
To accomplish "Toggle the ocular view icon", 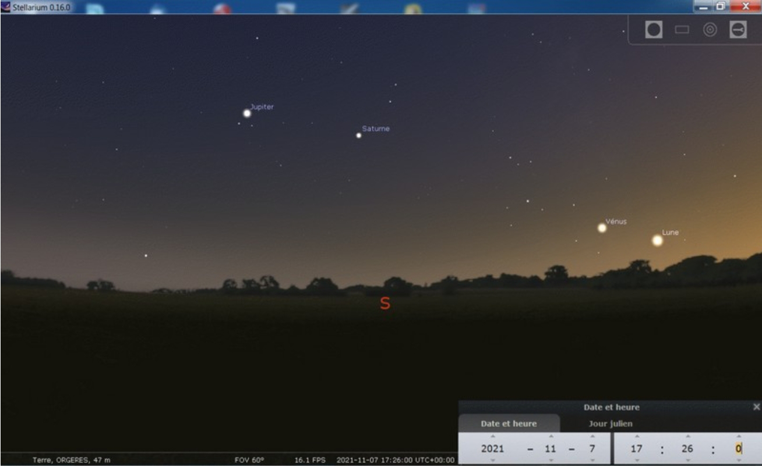I will click(x=654, y=30).
